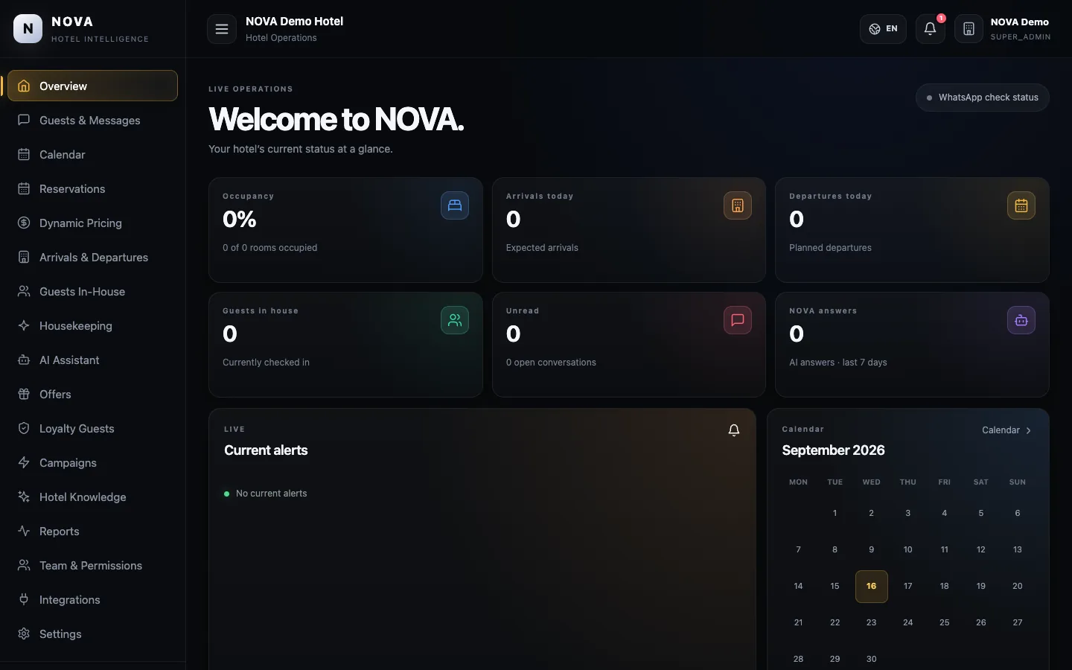Open the Calendar sidebar item
Screen dimensions: 1072x670
coord(92,154)
